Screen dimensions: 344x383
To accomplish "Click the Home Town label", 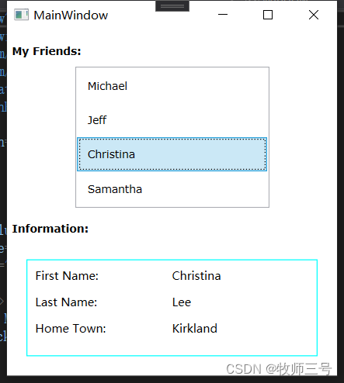I will [71, 329].
